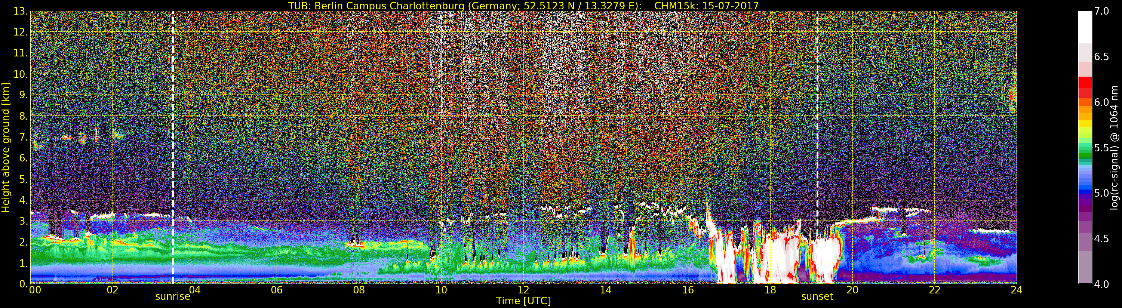Click the time axis tick label '18'

click(770, 290)
